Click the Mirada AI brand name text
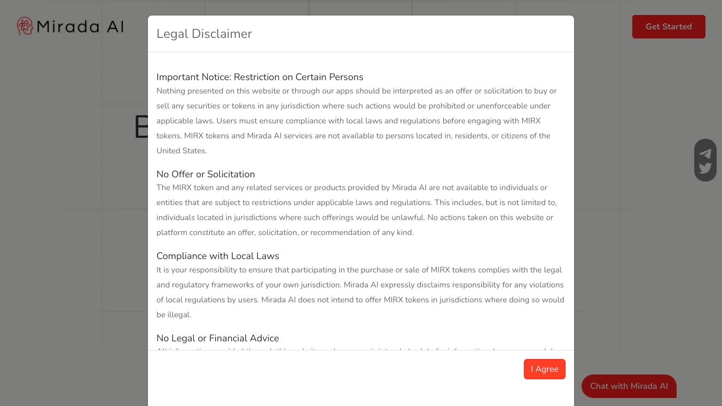The height and width of the screenshot is (406, 722). 80,27
